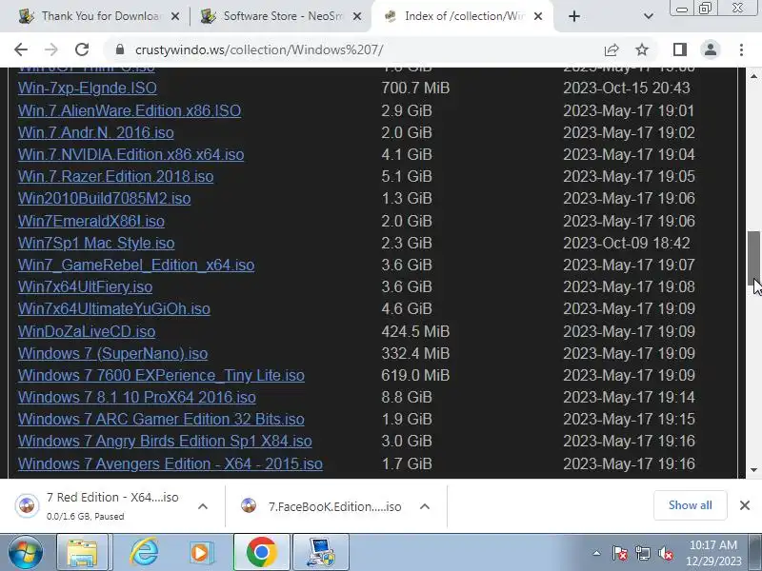Viewport: 762px width, 571px height.
Task: Download Windows 7 8.1 10 ProX64 2016.iso
Action: pyautogui.click(x=136, y=397)
